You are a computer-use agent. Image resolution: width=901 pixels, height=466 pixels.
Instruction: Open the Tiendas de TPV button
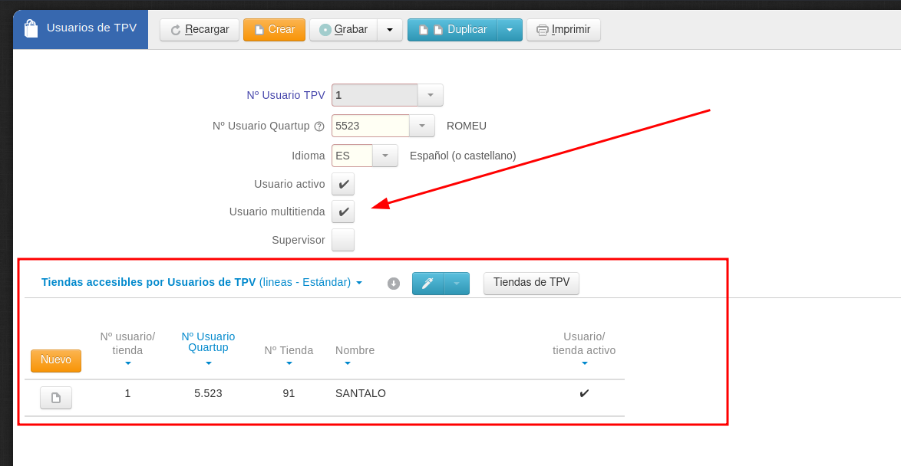pyautogui.click(x=531, y=283)
